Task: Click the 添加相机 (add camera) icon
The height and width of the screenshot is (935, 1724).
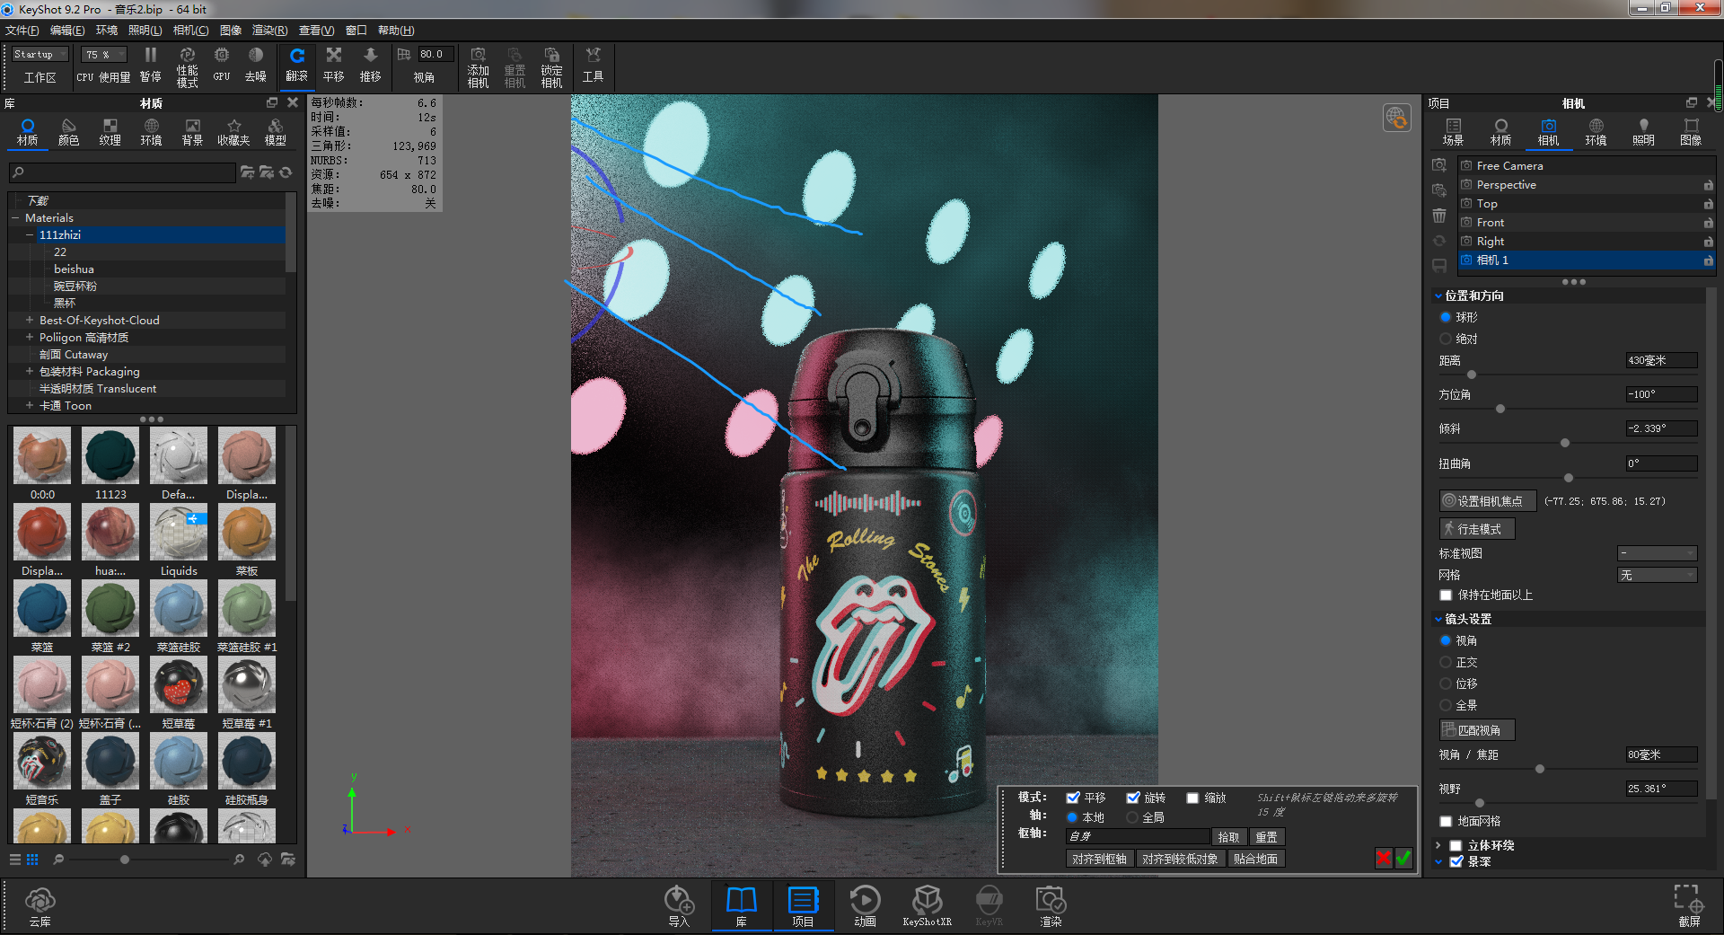Action: [x=478, y=66]
